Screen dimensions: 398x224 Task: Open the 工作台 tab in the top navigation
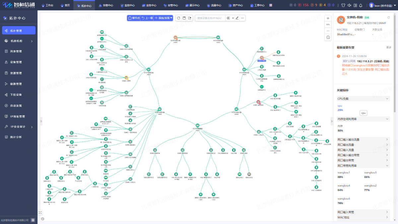point(47,5)
